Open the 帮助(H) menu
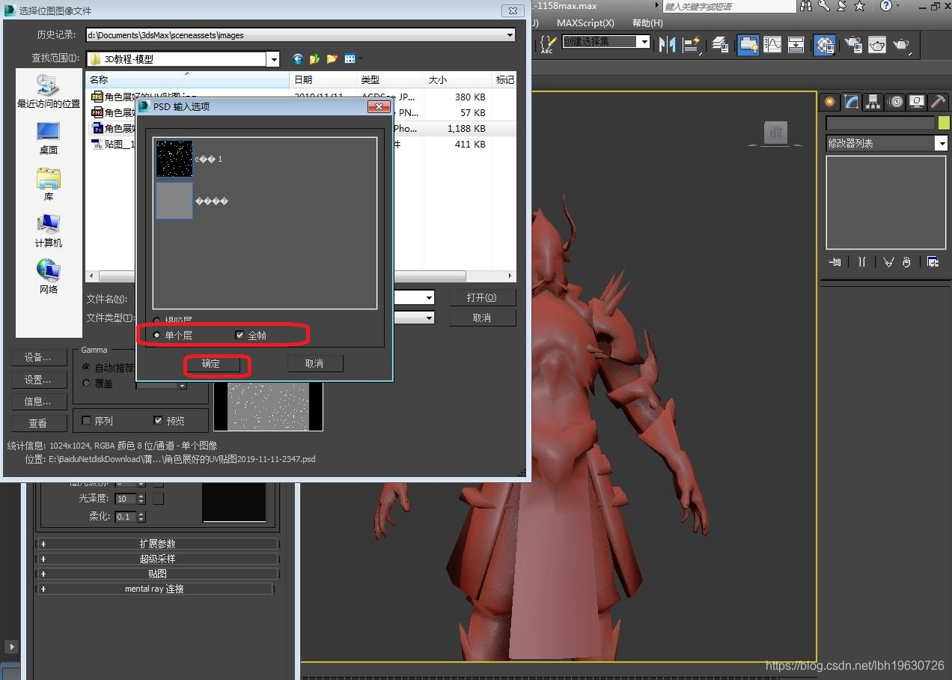Screen dimensions: 952x680 [x=647, y=23]
